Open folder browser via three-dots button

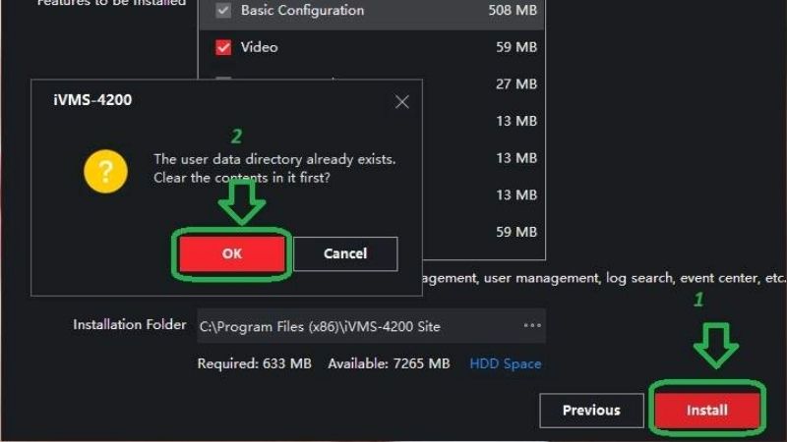pos(532,325)
